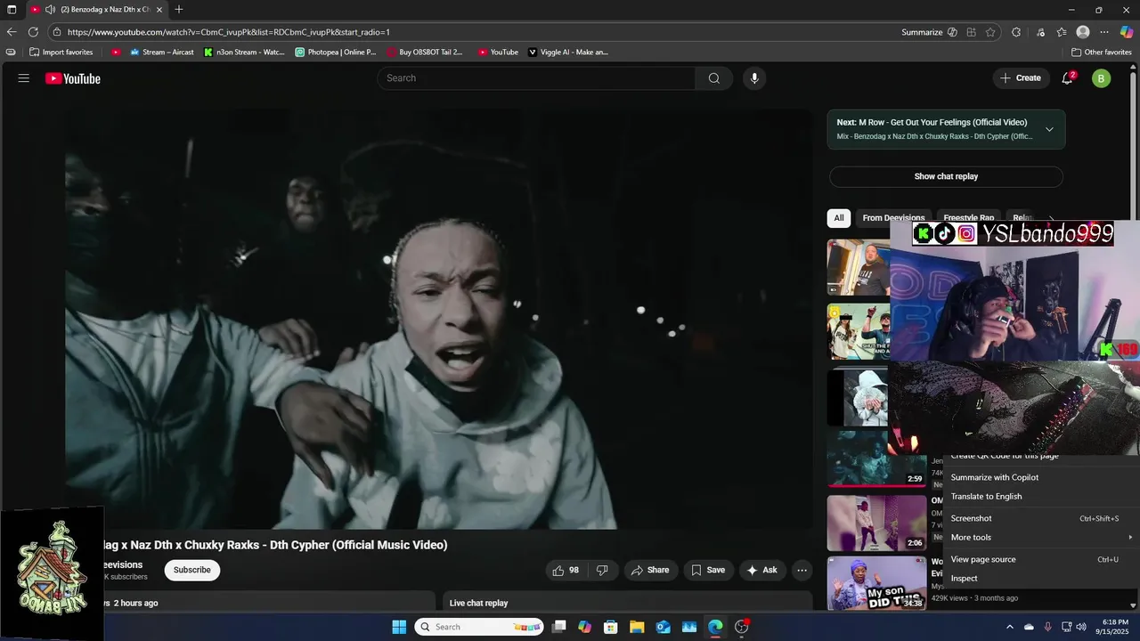The image size is (1140, 641).
Task: Open the n3on Stream bookmark
Action: (x=244, y=53)
